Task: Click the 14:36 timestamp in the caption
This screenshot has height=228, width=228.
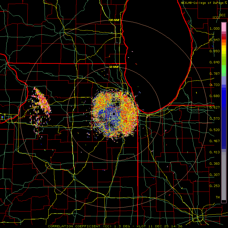Action: tap(177, 226)
